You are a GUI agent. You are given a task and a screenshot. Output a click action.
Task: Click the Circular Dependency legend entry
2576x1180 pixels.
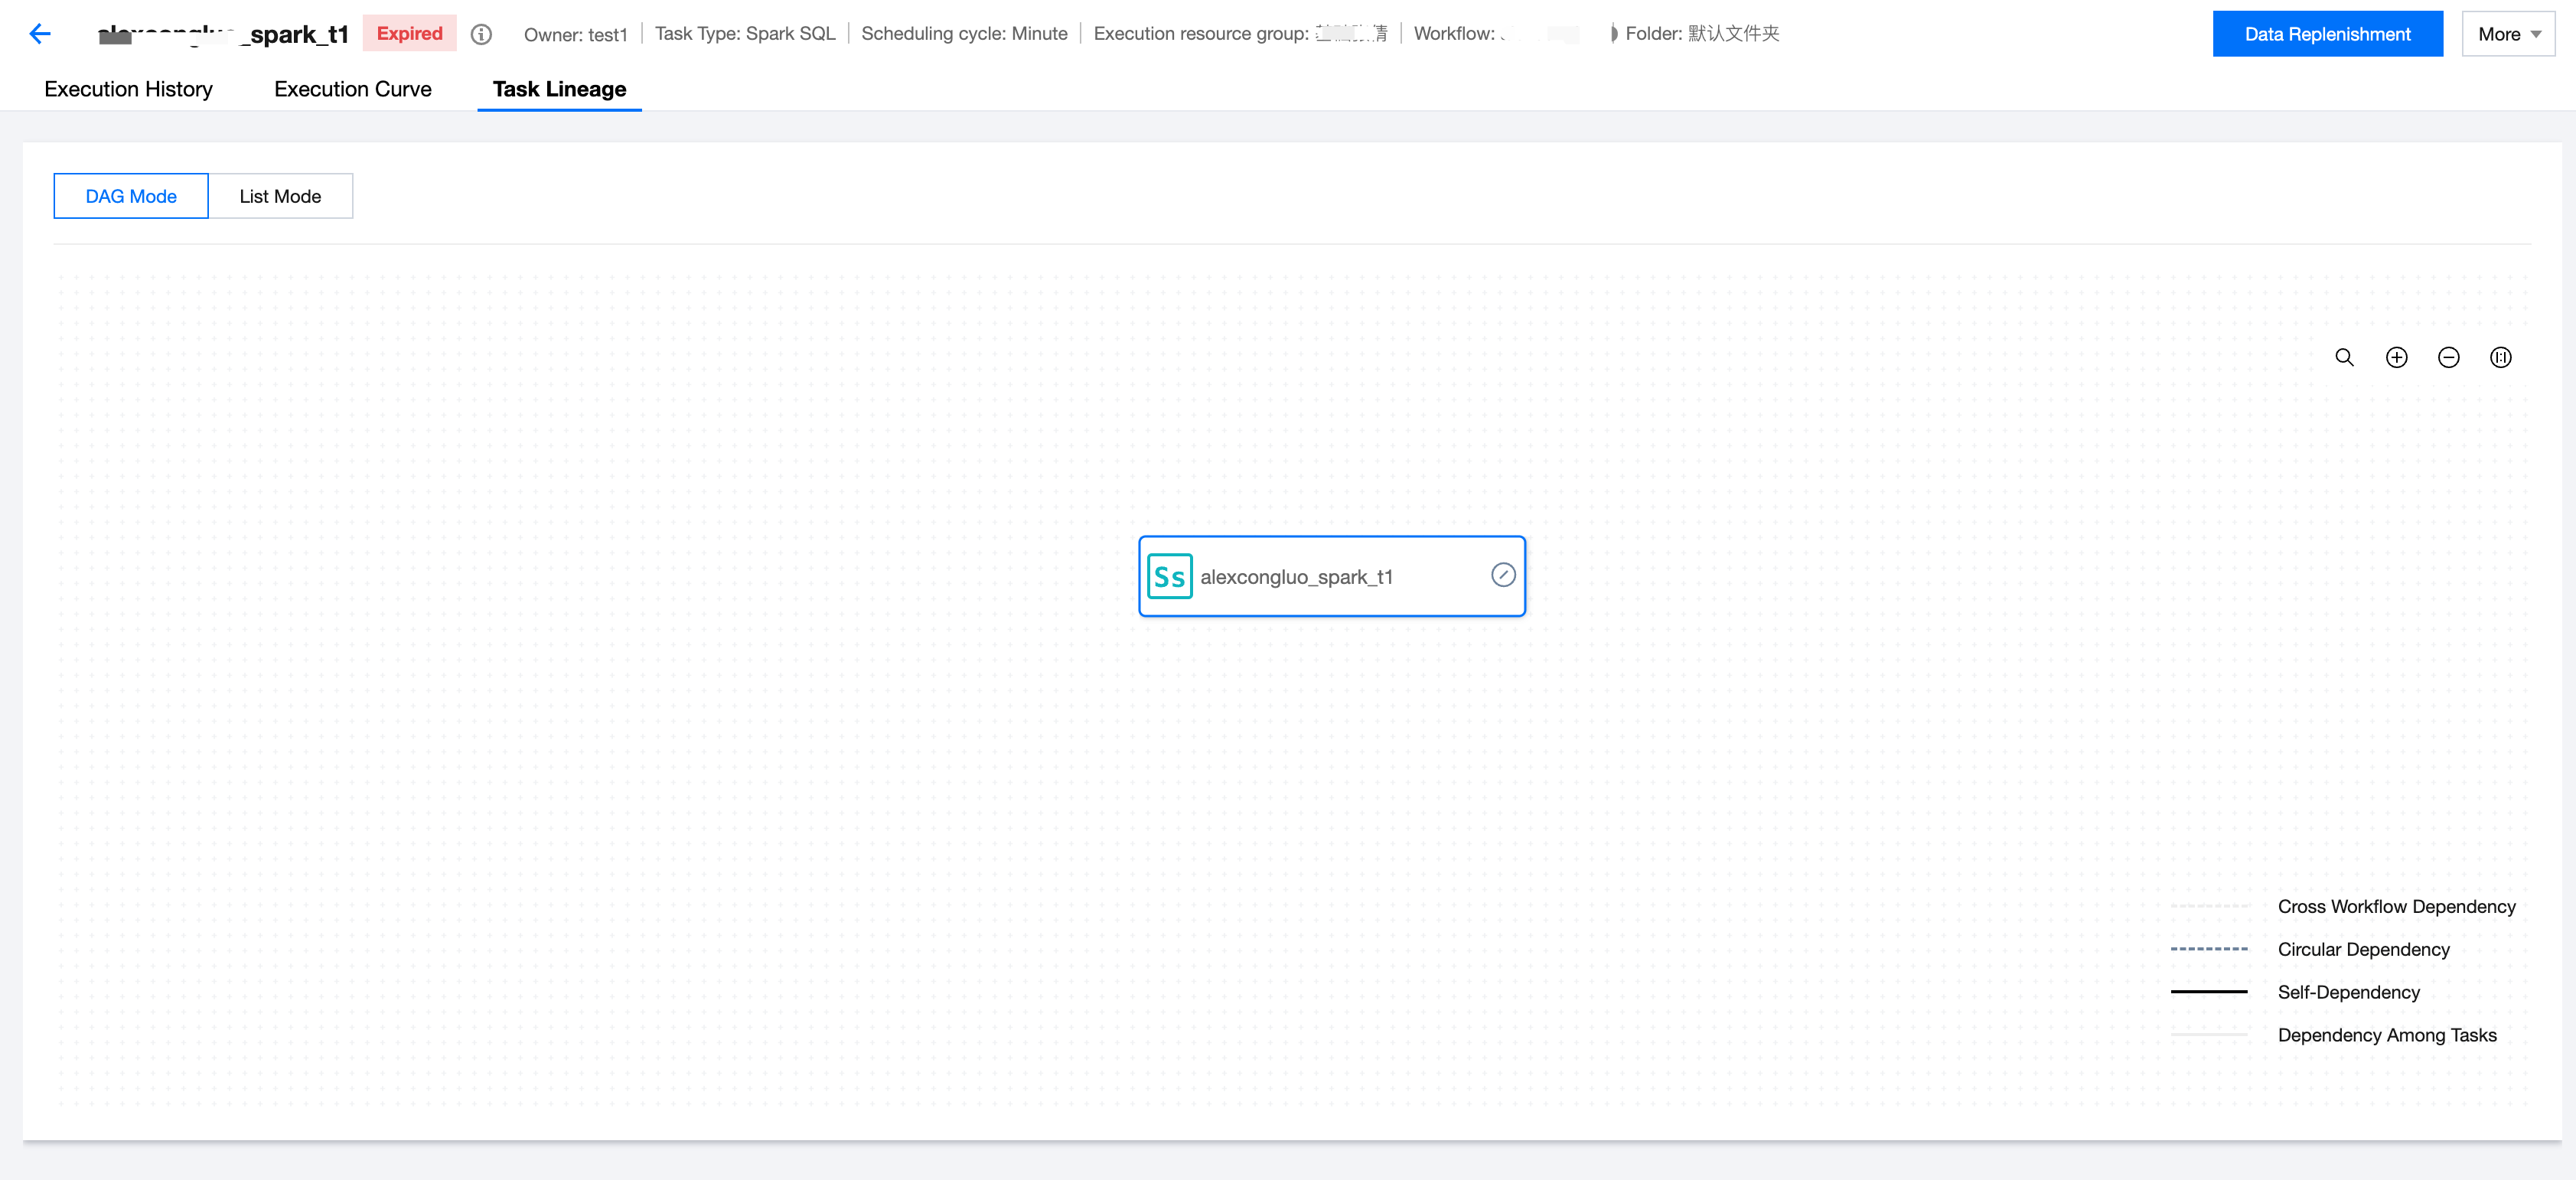click(2363, 949)
